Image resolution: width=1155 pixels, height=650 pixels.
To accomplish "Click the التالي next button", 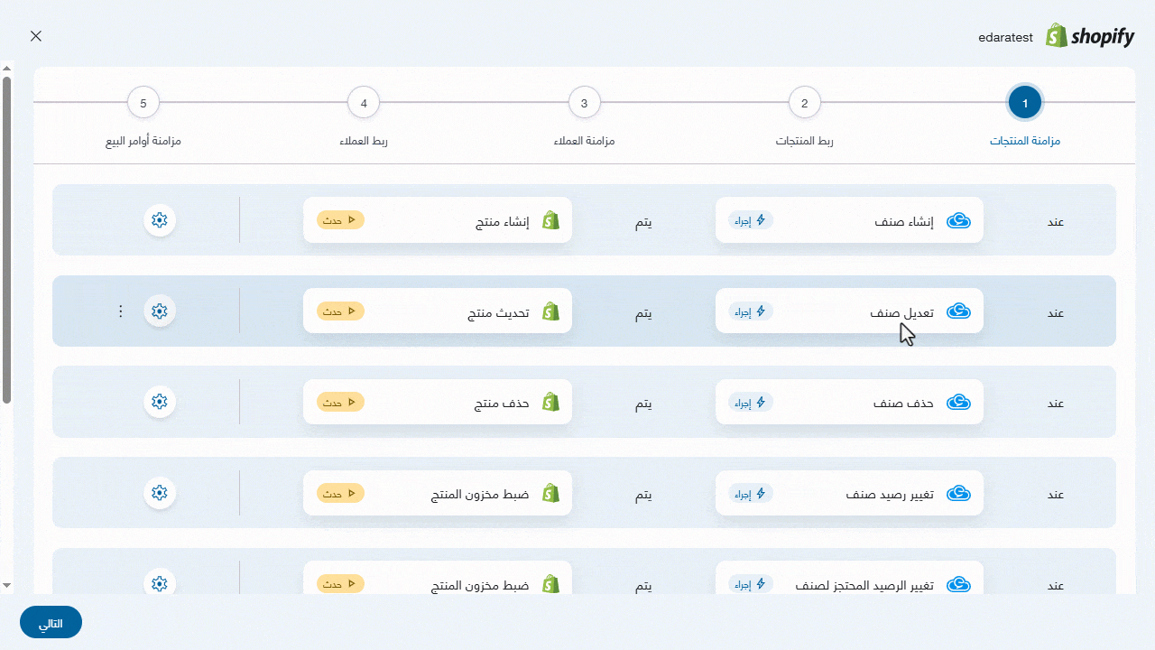I will (x=51, y=623).
